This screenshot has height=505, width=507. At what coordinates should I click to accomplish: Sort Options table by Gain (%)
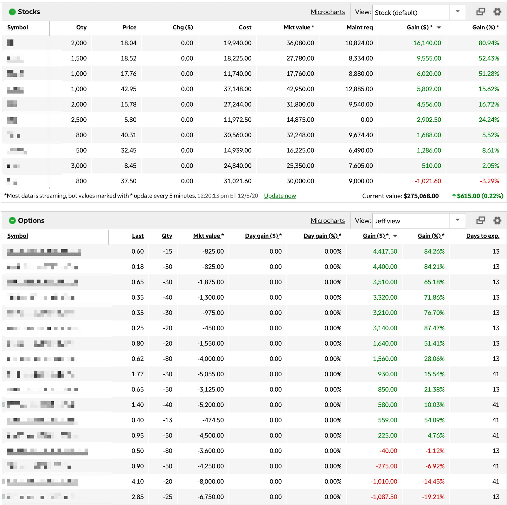431,236
